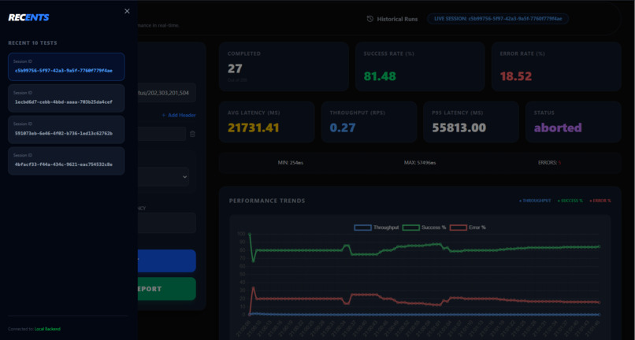Toggle Throughput series in chart legend
This screenshot has height=340, width=635.
click(376, 227)
